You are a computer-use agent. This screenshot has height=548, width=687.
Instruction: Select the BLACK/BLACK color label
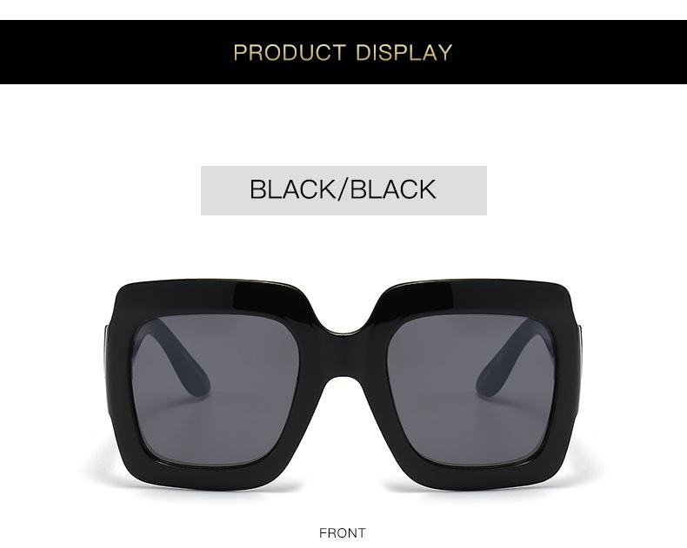[343, 189]
